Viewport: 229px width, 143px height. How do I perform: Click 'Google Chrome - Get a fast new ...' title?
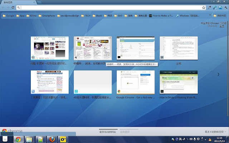coord(136,97)
